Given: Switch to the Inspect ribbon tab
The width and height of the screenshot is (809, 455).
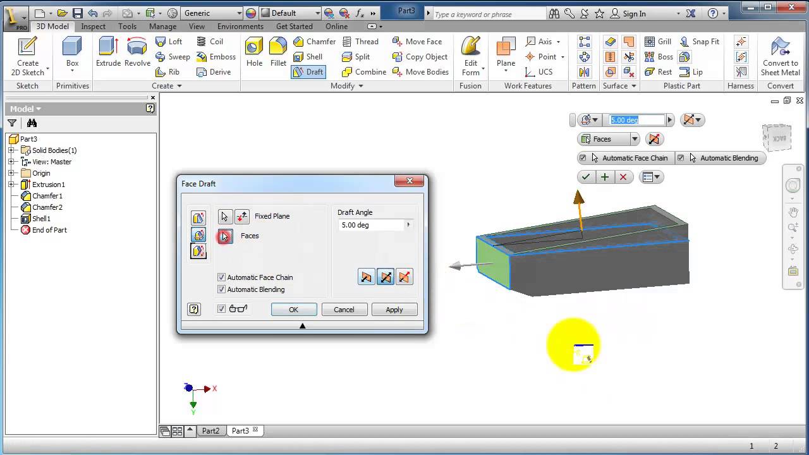Looking at the screenshot, I should [94, 27].
